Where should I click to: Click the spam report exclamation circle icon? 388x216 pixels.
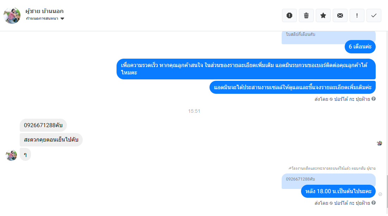point(289,15)
